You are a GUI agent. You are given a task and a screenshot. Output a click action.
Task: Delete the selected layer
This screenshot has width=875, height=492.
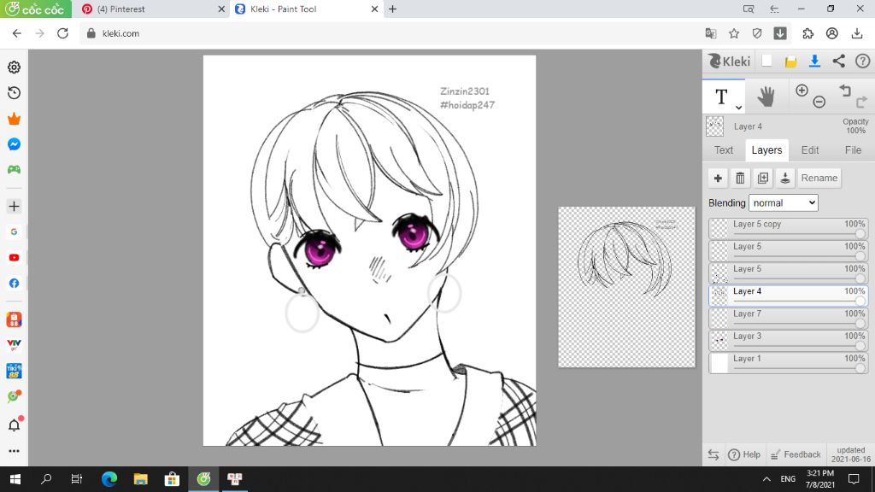click(740, 178)
